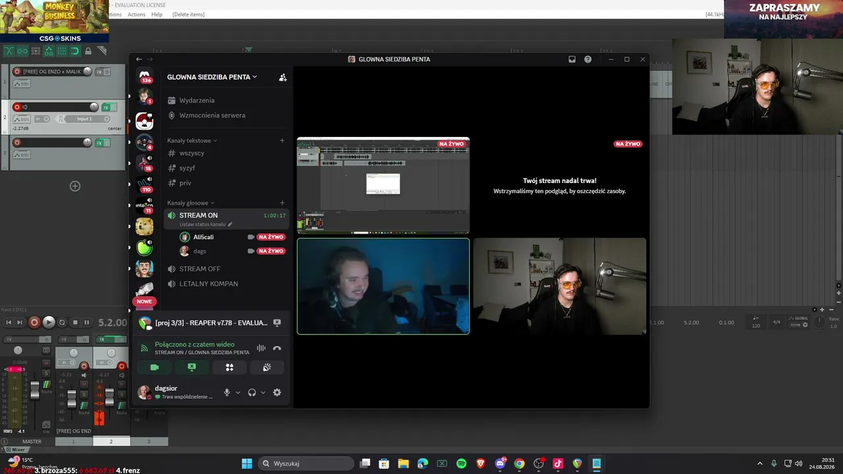This screenshot has height=474, width=843.
Task: Add channel to Kanały głosowe
Action: tap(282, 203)
